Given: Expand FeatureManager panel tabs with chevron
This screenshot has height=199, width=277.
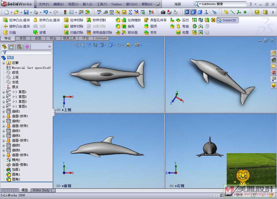Looking at the screenshot, I should point(50,46).
